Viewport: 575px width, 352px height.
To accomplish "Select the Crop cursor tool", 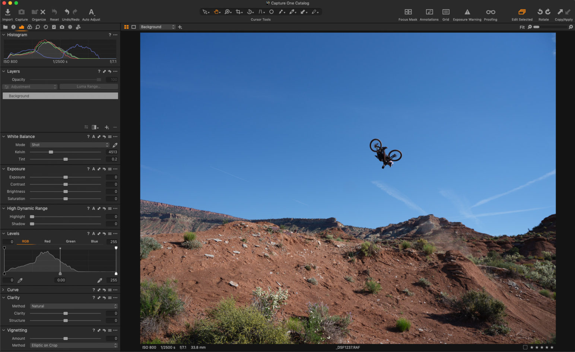I will click(239, 12).
